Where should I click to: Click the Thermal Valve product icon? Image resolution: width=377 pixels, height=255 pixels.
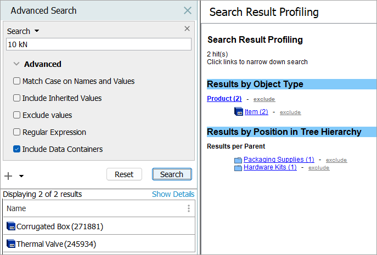click(x=11, y=244)
